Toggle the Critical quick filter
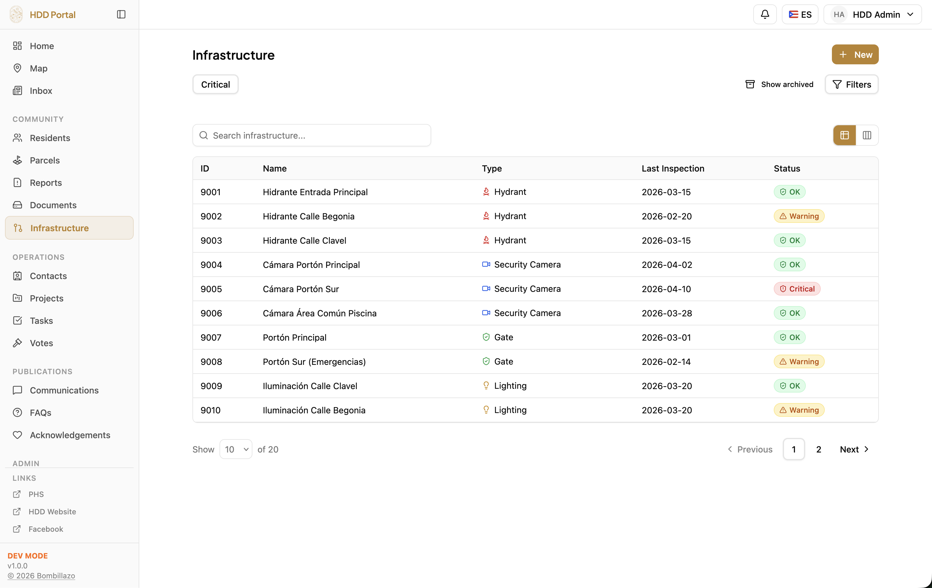 [215, 84]
